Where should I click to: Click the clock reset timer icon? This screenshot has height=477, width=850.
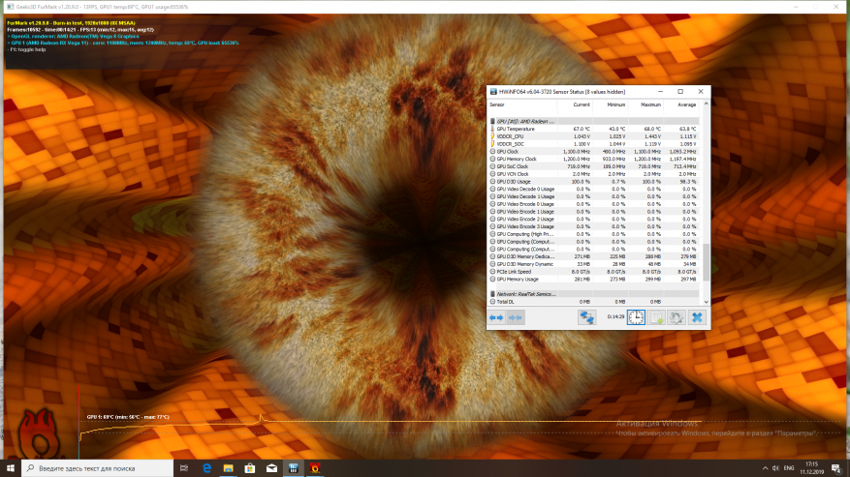pyautogui.click(x=636, y=316)
